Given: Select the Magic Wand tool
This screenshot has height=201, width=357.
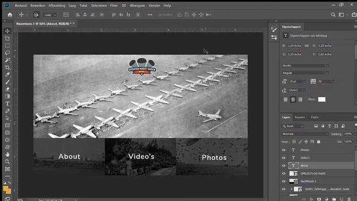Looking at the screenshot, I should pos(7,60).
